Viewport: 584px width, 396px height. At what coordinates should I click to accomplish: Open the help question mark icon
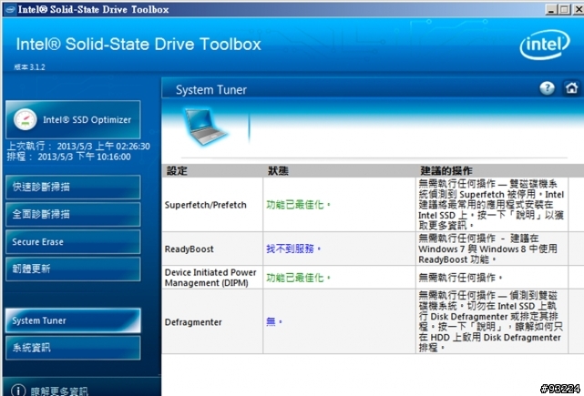548,88
